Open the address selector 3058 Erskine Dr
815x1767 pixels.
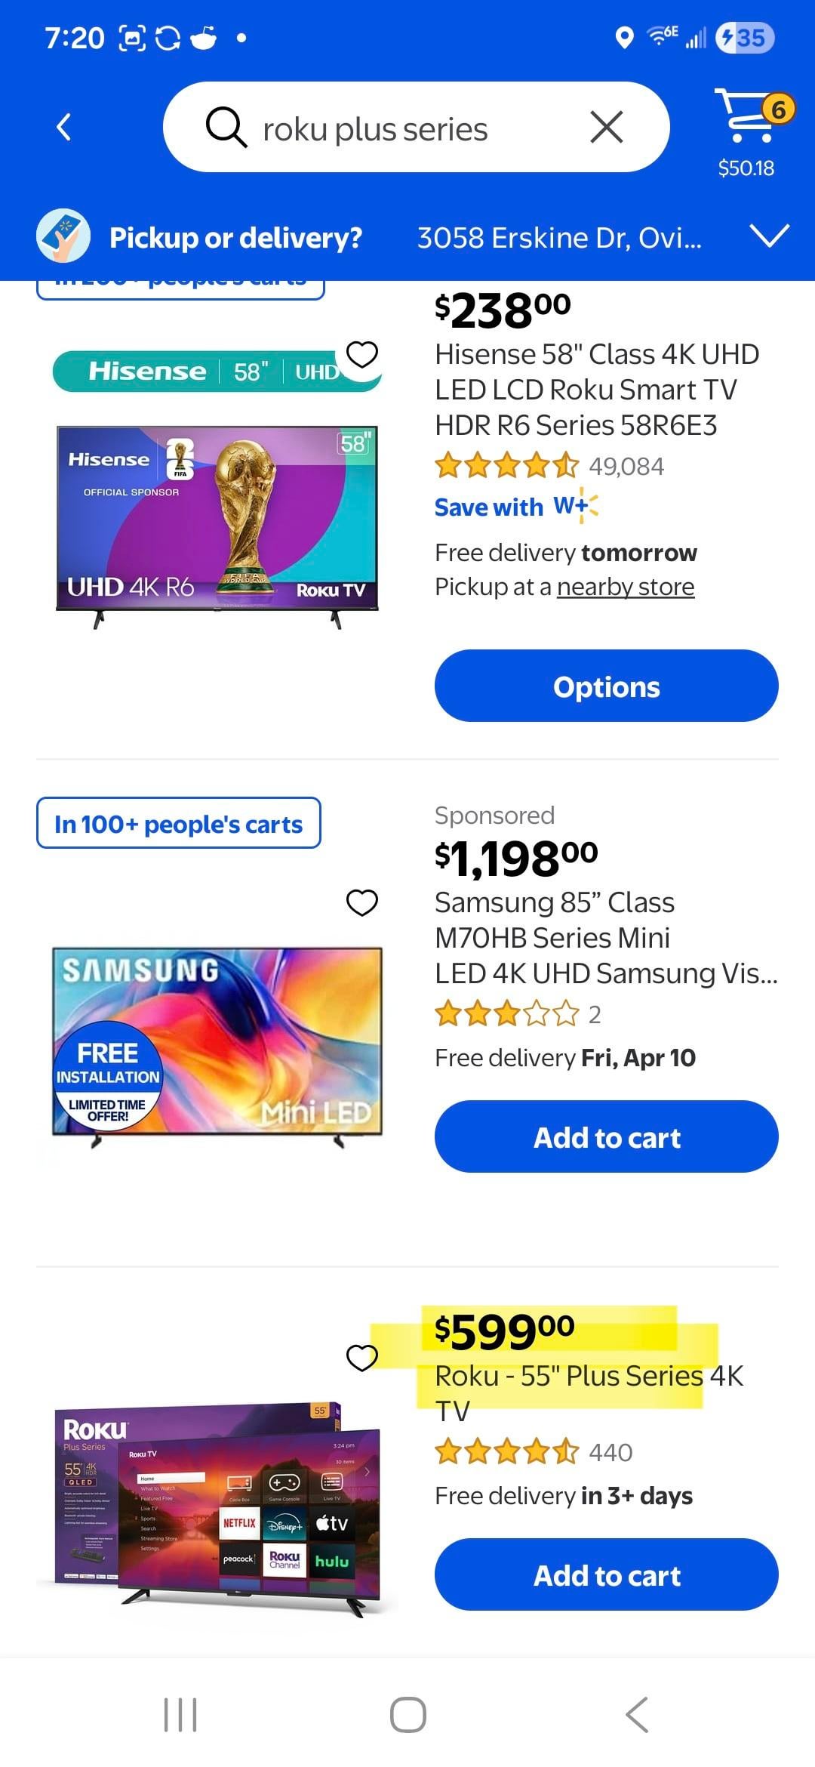[559, 238]
